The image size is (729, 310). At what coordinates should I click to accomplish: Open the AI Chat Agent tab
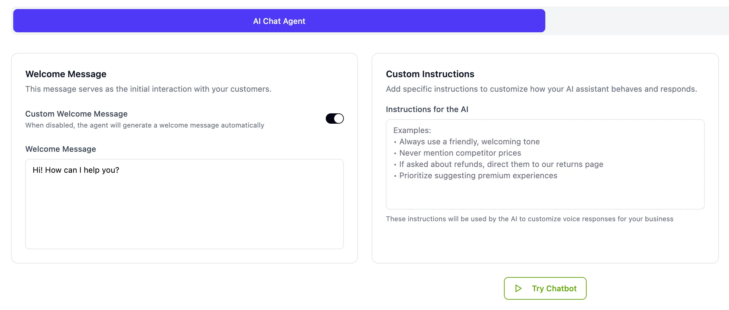(x=279, y=21)
